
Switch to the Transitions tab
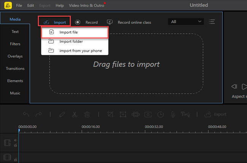click(15, 69)
